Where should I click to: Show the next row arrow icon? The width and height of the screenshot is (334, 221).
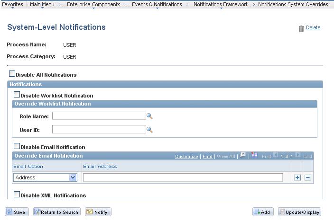pos(298,155)
